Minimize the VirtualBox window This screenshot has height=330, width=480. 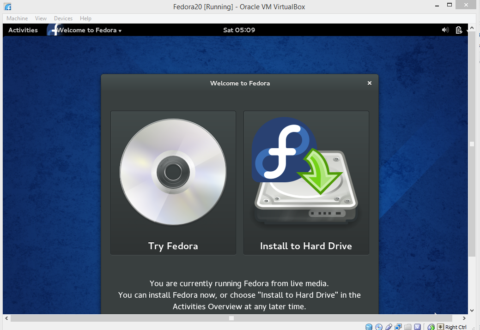pos(437,5)
